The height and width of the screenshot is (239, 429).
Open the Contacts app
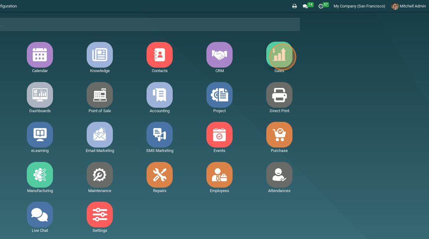tap(159, 55)
